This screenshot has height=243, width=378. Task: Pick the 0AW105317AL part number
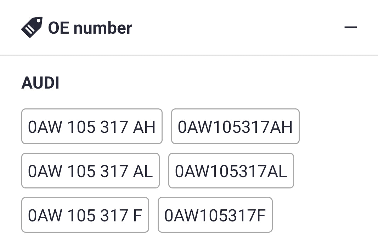231,171
